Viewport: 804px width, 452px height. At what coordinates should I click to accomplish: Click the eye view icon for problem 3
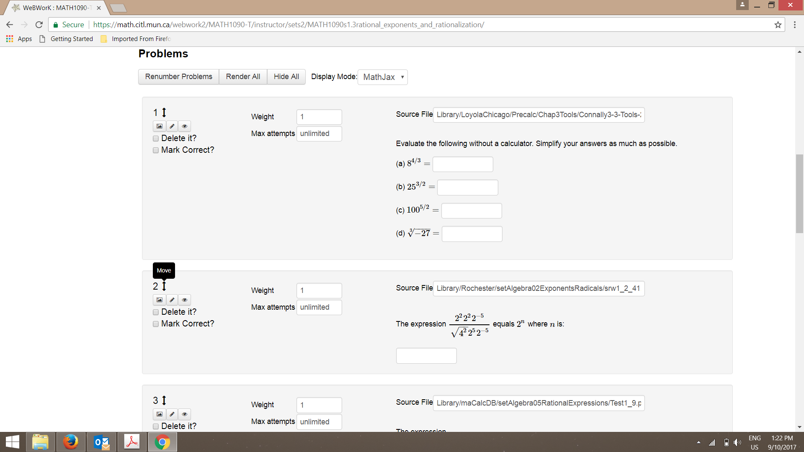[185, 414]
